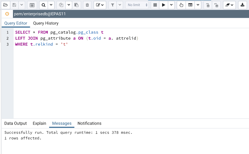Click the 'Successfully run' message line
Screen dimensions: 249x154
tap(68, 132)
